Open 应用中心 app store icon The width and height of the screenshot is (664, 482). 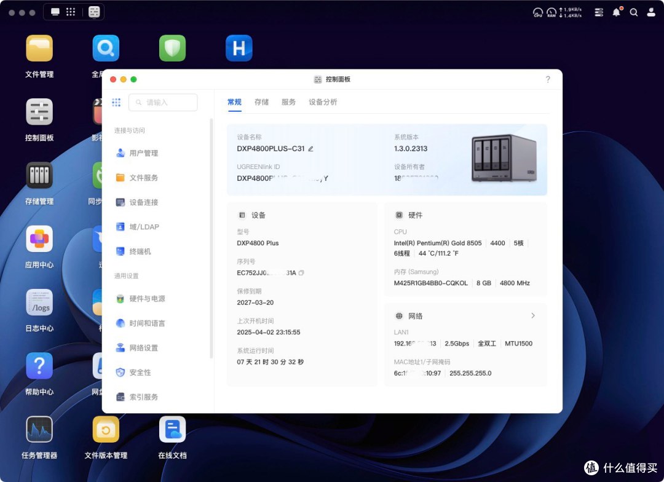(39, 239)
